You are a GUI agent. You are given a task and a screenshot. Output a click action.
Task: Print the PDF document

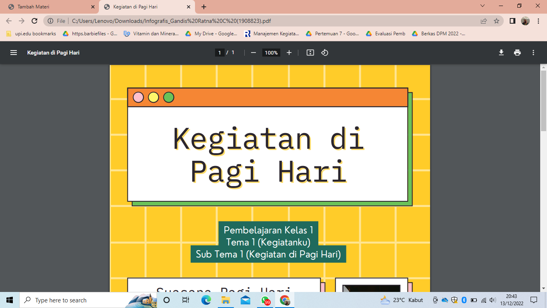[x=517, y=53]
